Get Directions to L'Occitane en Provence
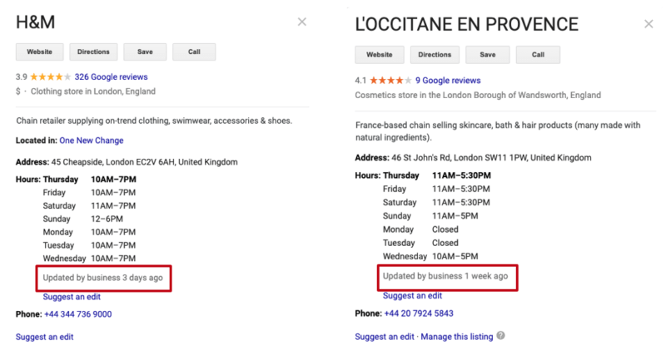This screenshot has width=666, height=350. coord(435,55)
